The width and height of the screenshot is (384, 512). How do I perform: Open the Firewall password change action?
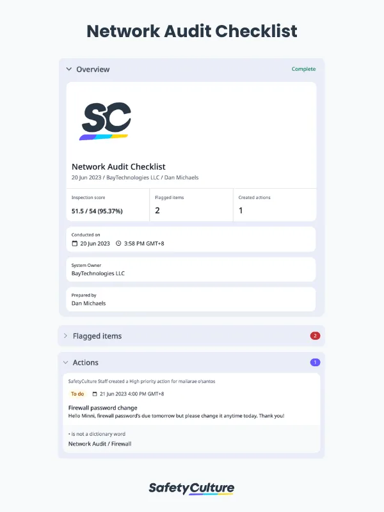[x=102, y=408]
